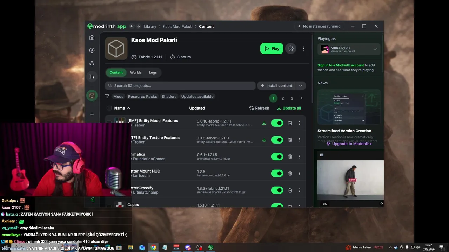This screenshot has height=252, width=449.
Task: Open Library in the breadcrumb
Action: click(150, 26)
